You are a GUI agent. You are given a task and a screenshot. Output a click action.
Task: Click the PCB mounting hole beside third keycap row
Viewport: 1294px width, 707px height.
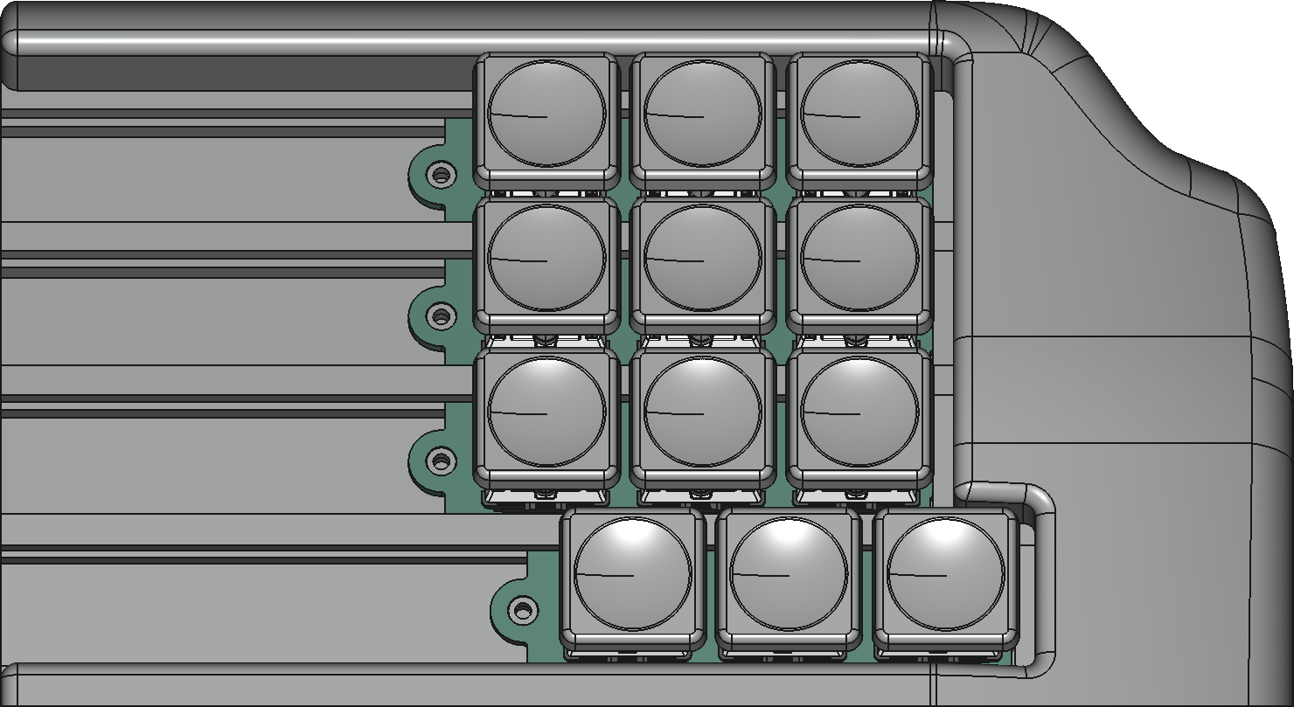[442, 460]
